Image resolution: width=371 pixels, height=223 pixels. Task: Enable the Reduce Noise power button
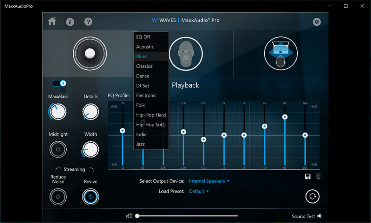pyautogui.click(x=58, y=197)
